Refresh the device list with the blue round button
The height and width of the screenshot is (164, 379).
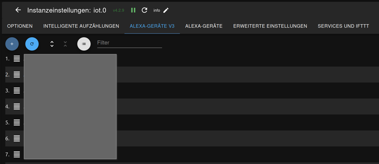point(32,44)
